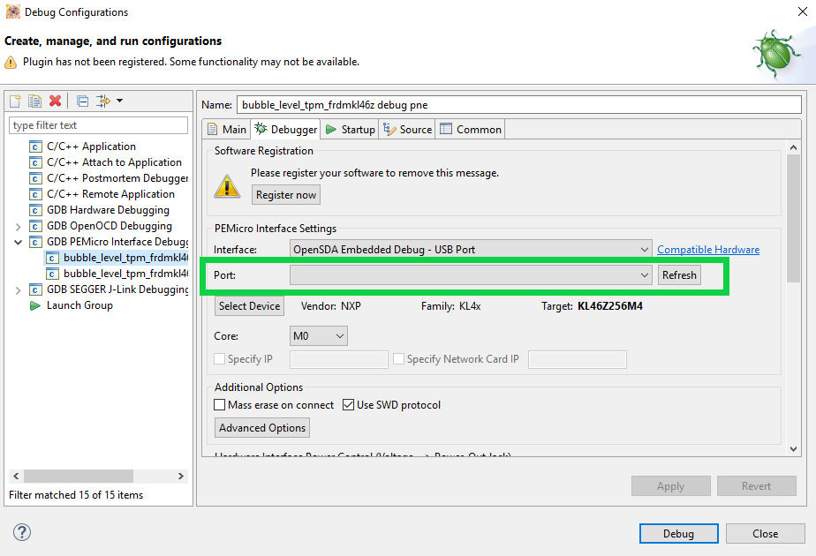816x556 pixels.
Task: Collapse all configuration tree items
Action: (x=82, y=101)
